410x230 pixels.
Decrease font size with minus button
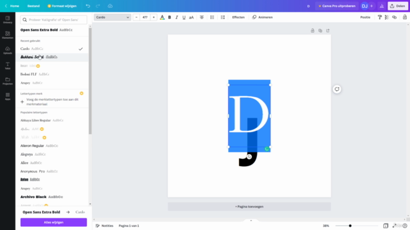[136, 17]
